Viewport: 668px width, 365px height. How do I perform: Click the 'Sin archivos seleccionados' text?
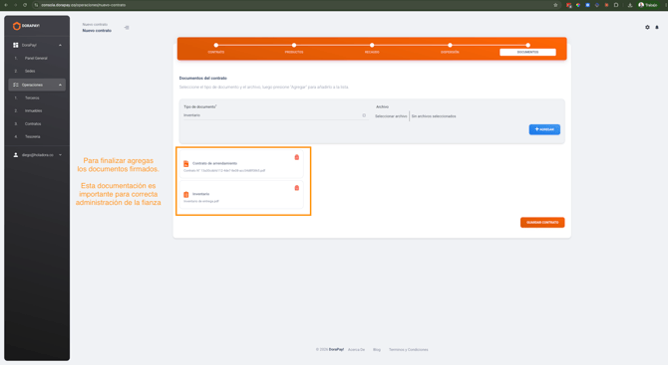pos(434,116)
